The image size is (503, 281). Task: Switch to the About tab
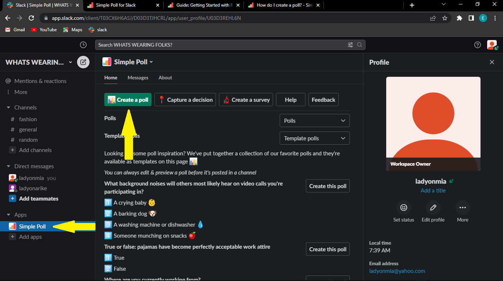(x=165, y=78)
